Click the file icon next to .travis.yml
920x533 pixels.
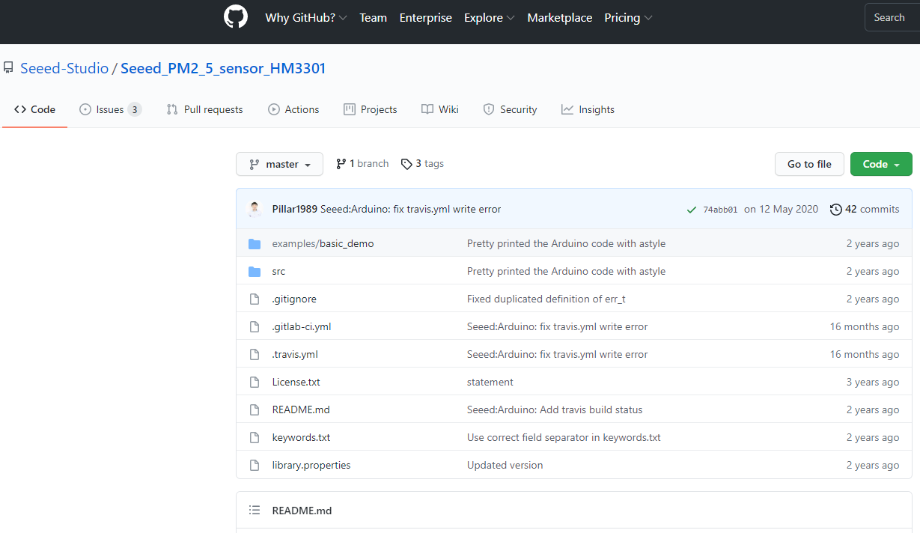[x=255, y=355]
